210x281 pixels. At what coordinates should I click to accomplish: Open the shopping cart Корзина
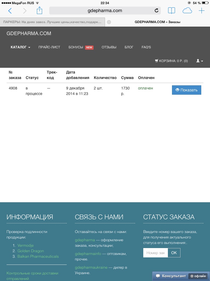coord(171,61)
